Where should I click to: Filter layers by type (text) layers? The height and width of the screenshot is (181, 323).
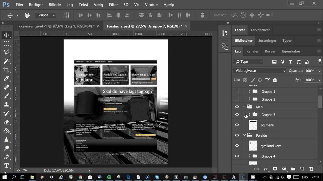click(x=290, y=62)
